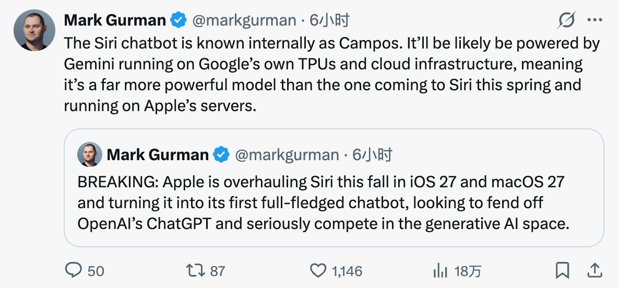Viewport: 619px width, 288px height.
Task: Open Mark Gurman's name in the main tweet
Action: pos(115,20)
